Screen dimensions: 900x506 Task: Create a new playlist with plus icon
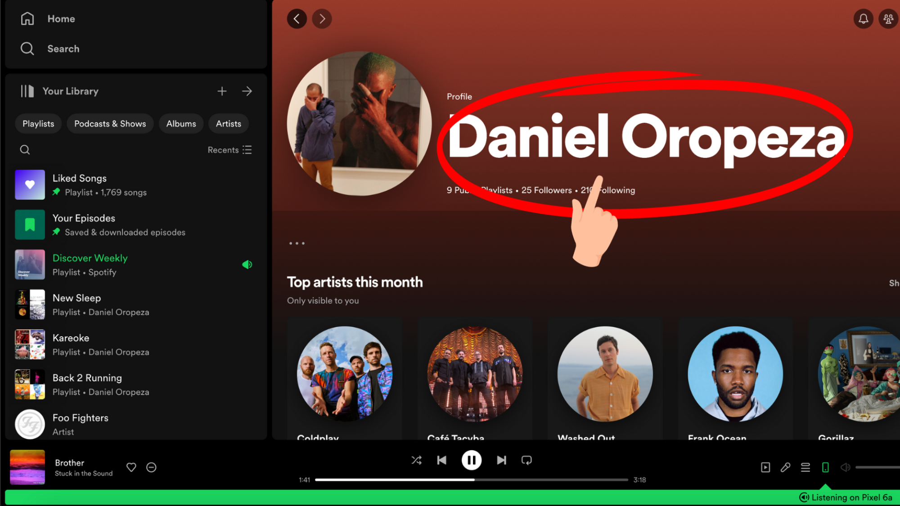point(222,91)
